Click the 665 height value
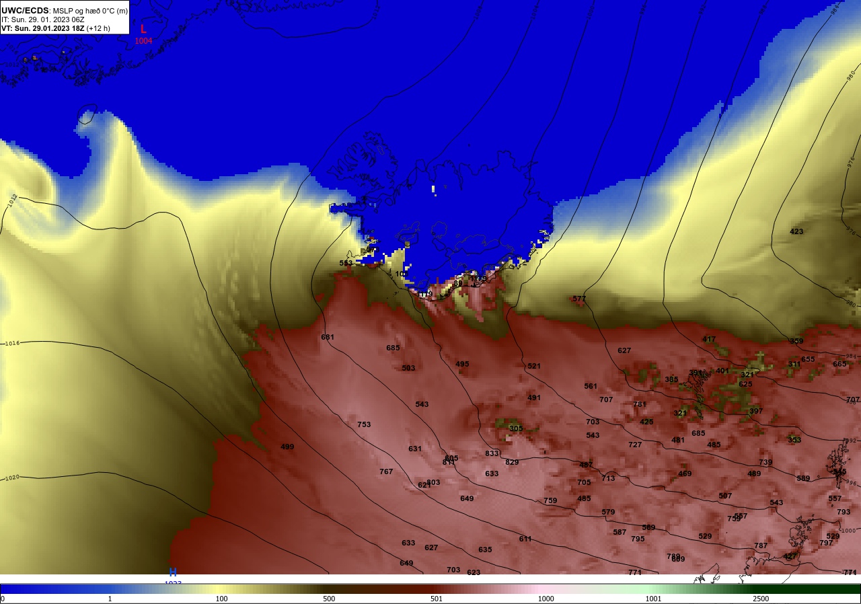This screenshot has width=861, height=604. coord(839,364)
